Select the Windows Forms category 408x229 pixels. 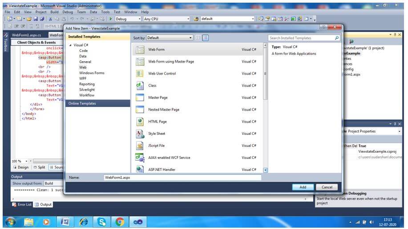(92, 73)
